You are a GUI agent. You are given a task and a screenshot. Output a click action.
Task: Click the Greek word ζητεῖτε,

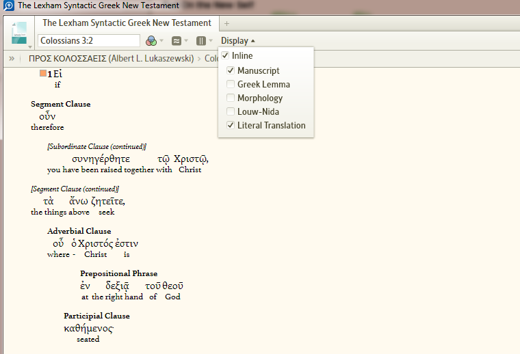coord(108,202)
